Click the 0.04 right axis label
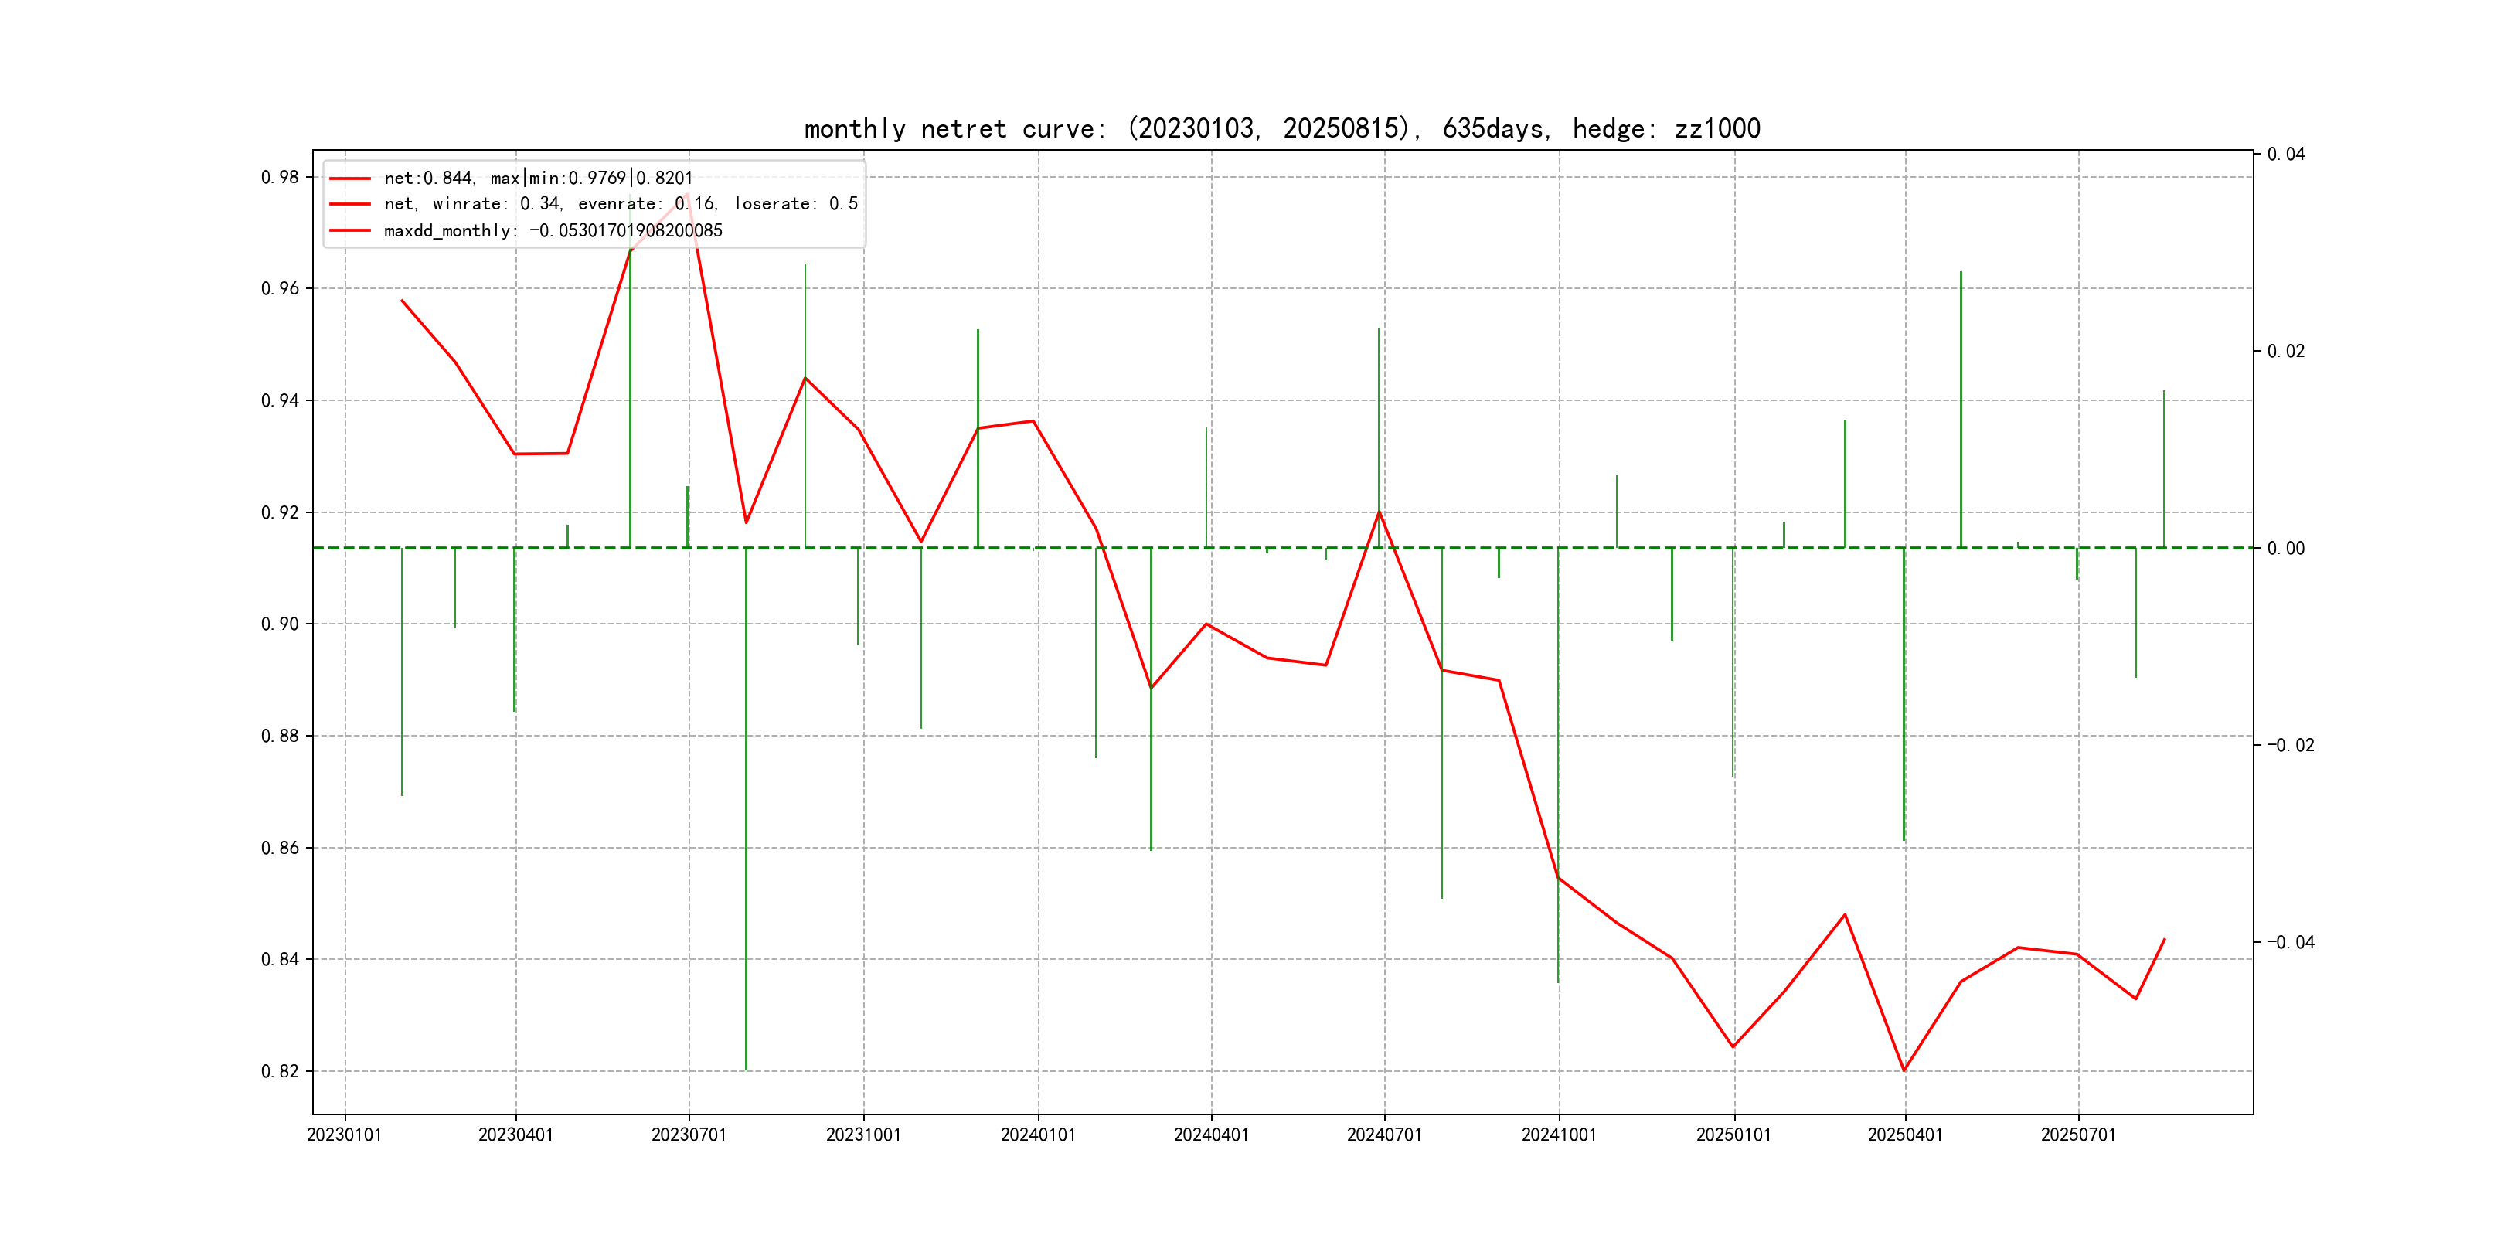The width and height of the screenshot is (2504, 1252). pyautogui.click(x=2285, y=155)
